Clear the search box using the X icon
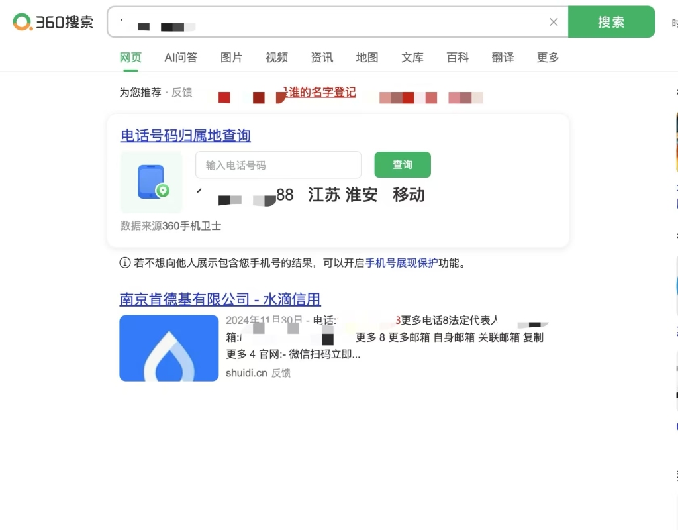The height and width of the screenshot is (530, 678). 554,21
